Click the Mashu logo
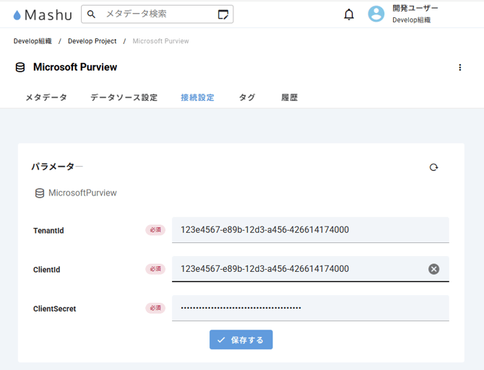This screenshot has width=484, height=370. coord(43,14)
